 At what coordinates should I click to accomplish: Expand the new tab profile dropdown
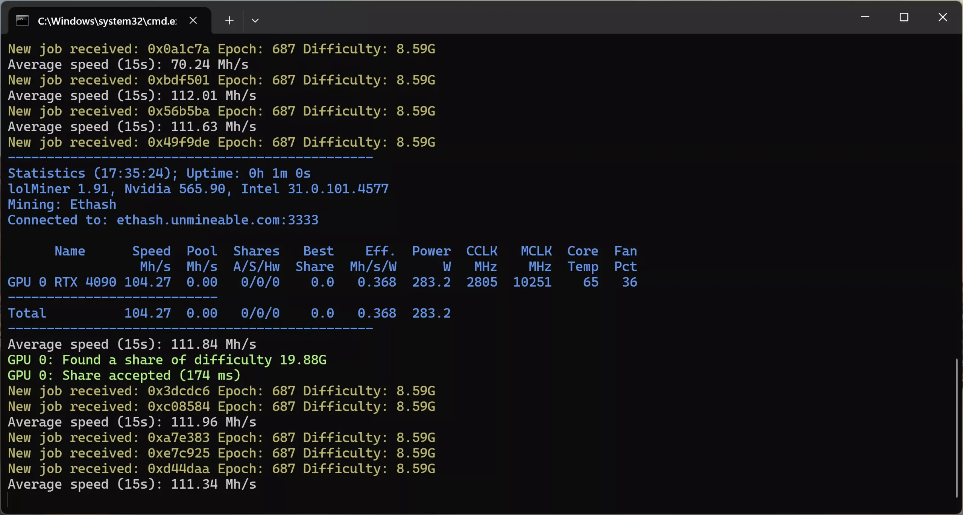(255, 20)
